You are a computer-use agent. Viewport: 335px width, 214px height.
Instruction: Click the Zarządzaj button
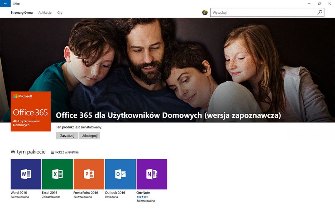click(67, 135)
